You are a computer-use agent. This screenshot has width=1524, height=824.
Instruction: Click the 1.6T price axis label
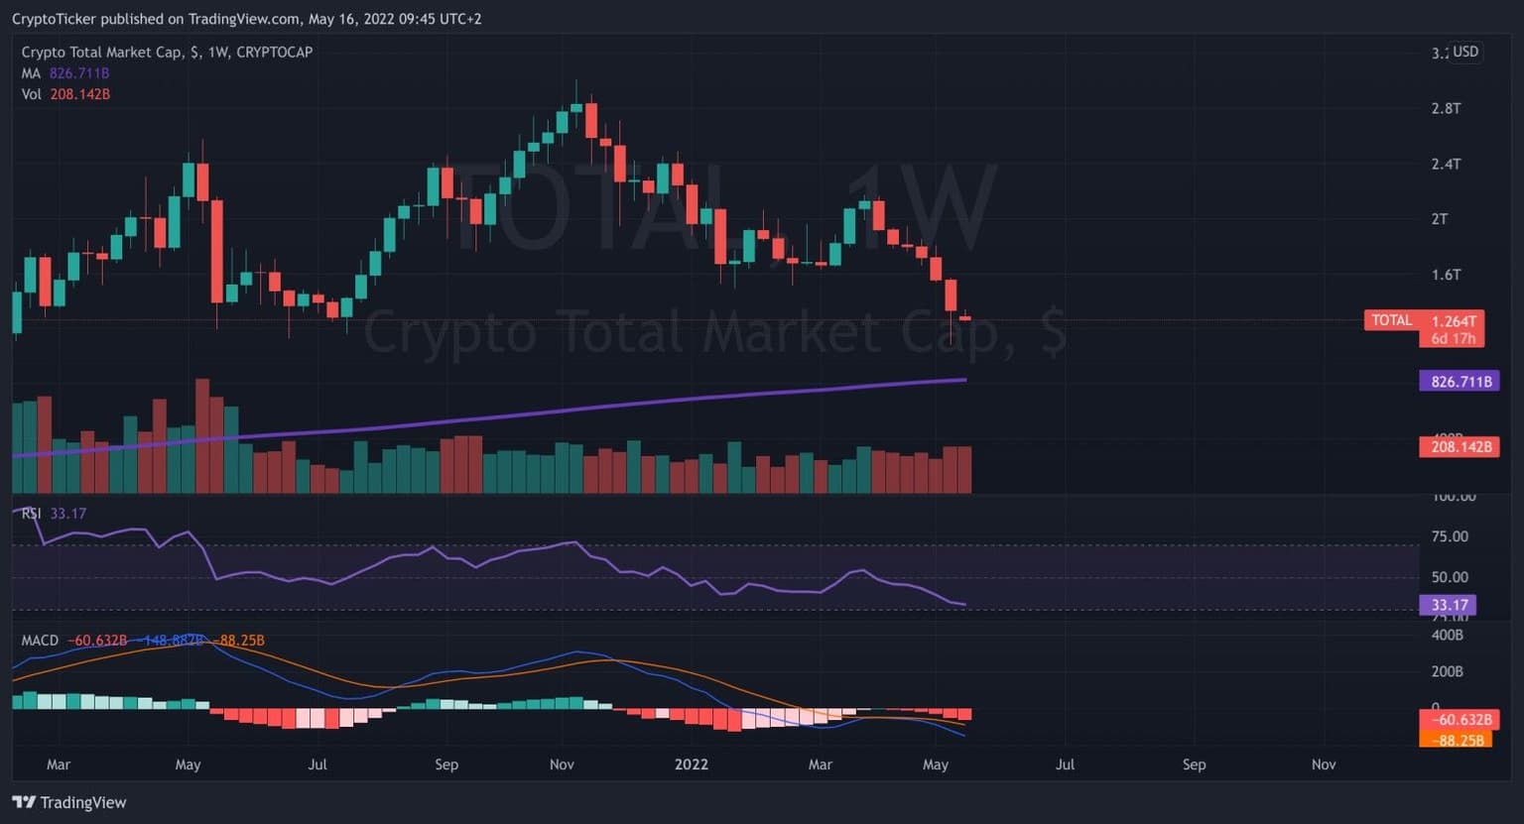(1445, 275)
